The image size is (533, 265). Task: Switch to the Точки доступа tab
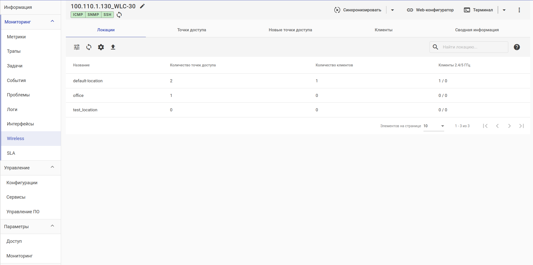tap(192, 30)
